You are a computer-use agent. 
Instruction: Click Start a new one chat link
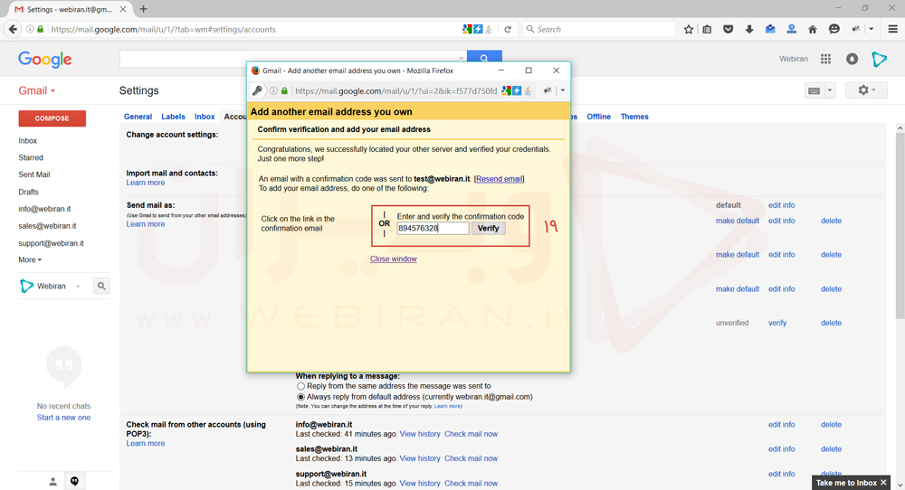click(63, 418)
